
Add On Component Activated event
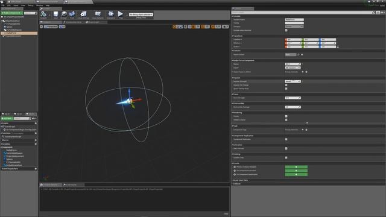point(296,171)
